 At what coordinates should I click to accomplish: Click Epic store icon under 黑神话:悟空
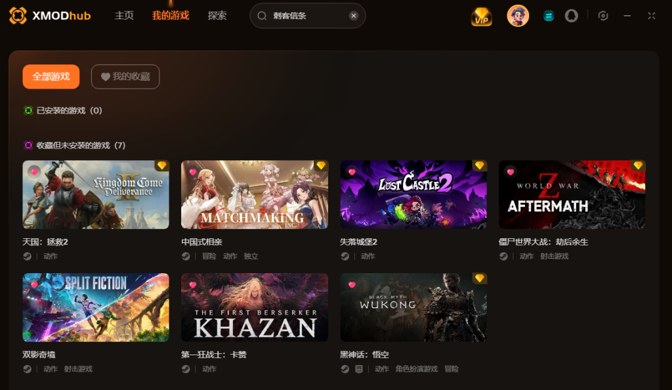click(x=359, y=369)
